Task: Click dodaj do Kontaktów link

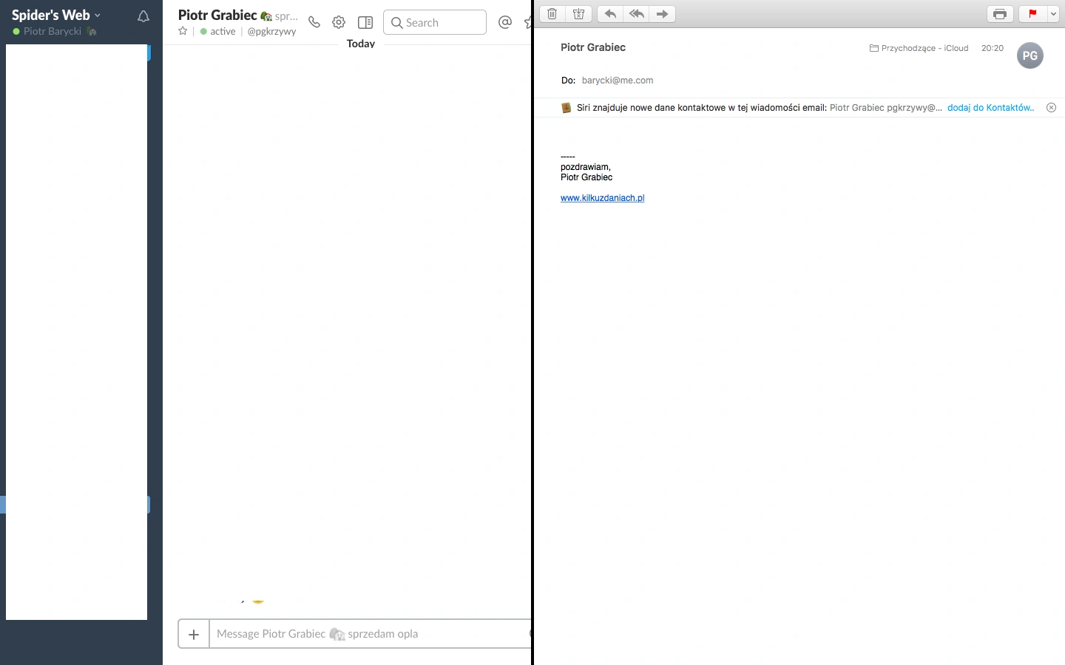Action: (x=990, y=108)
